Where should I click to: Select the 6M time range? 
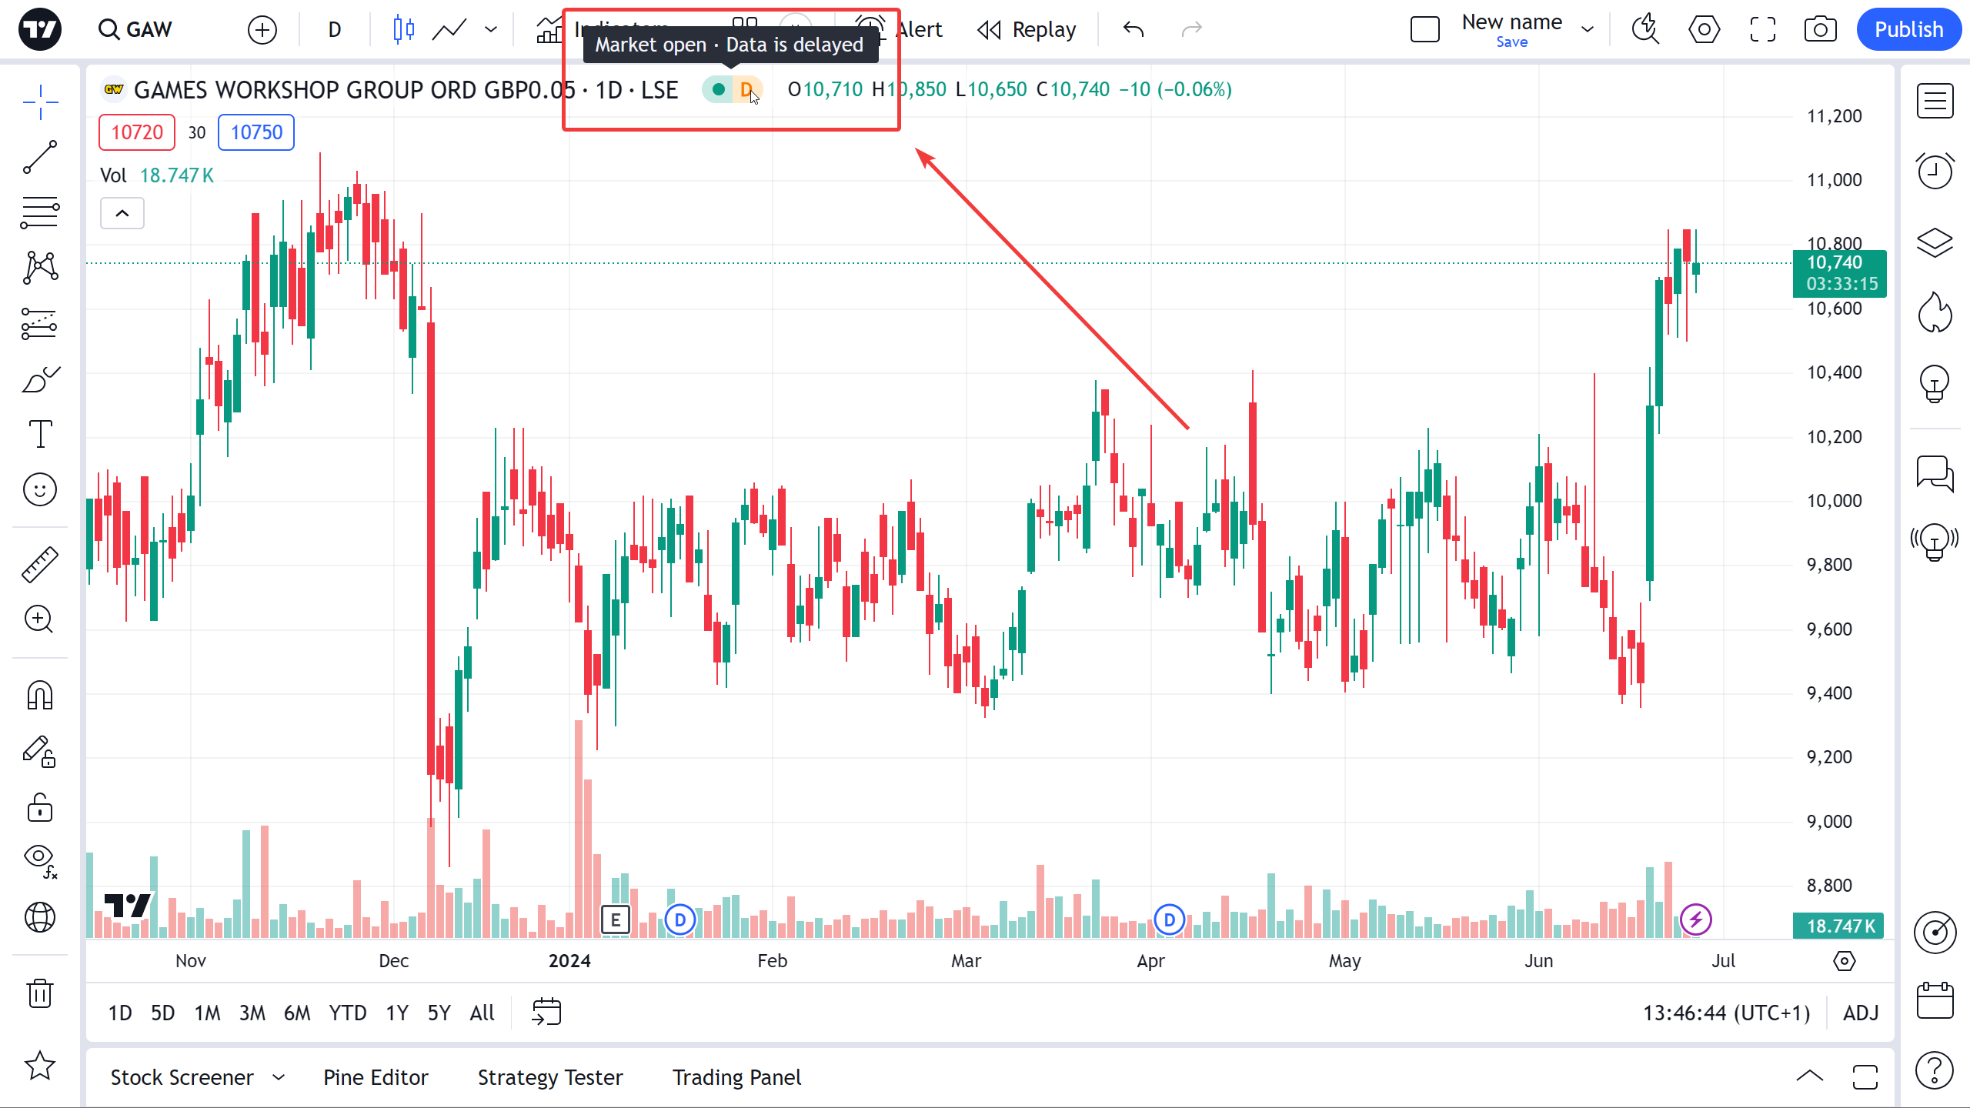tap(297, 1013)
